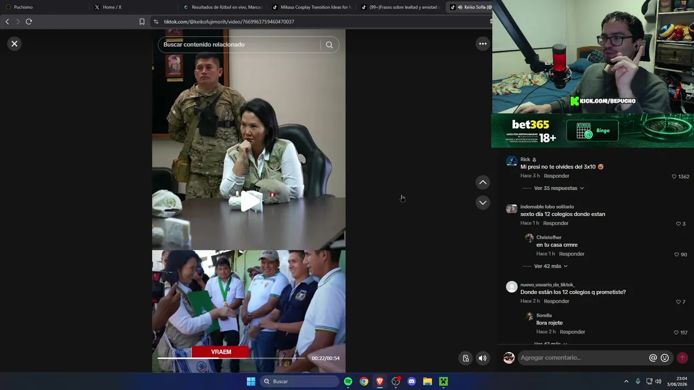Image resolution: width=694 pixels, height=390 pixels.
Task: Open nuevo_usuario_de_tiktok_'s avatar
Action: 511,287
